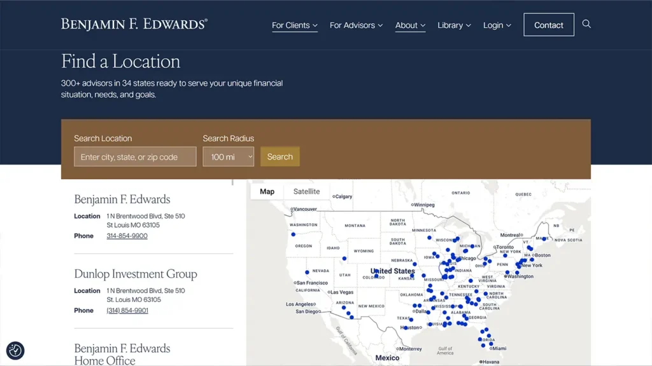Open the Search Radius dropdown

pyautogui.click(x=228, y=156)
